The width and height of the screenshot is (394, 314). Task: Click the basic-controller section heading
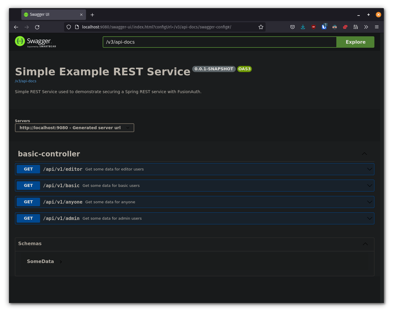point(49,154)
